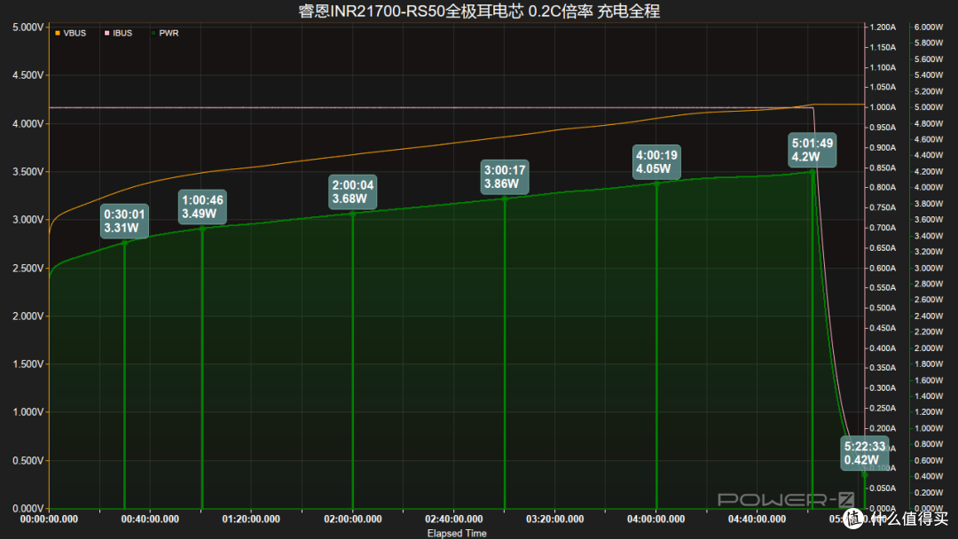Select the 4:00:19 4.05W marker label
Image resolution: width=958 pixels, height=539 pixels.
click(x=656, y=161)
